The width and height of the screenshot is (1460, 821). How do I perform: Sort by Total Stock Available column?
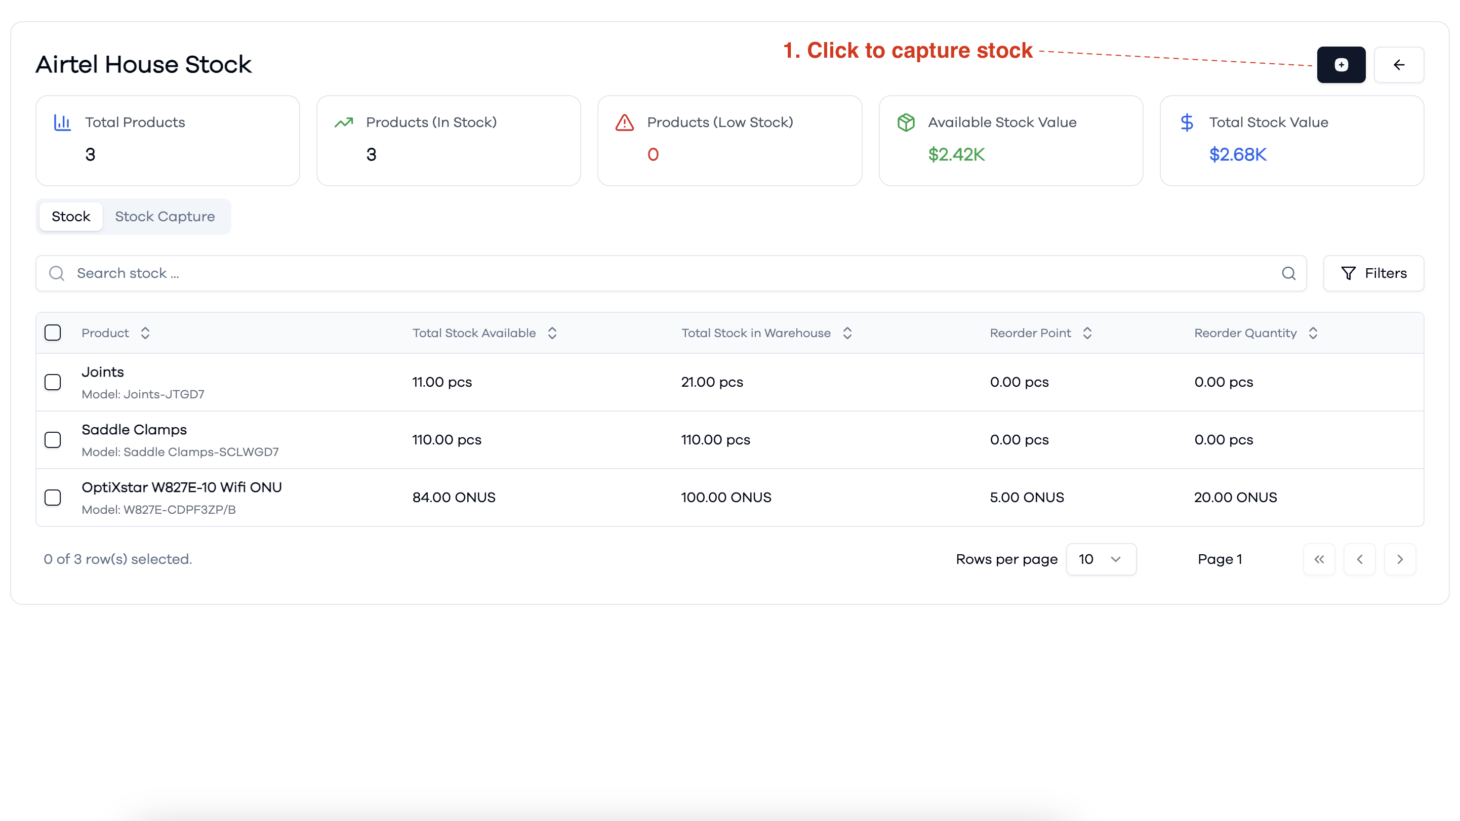pos(485,333)
